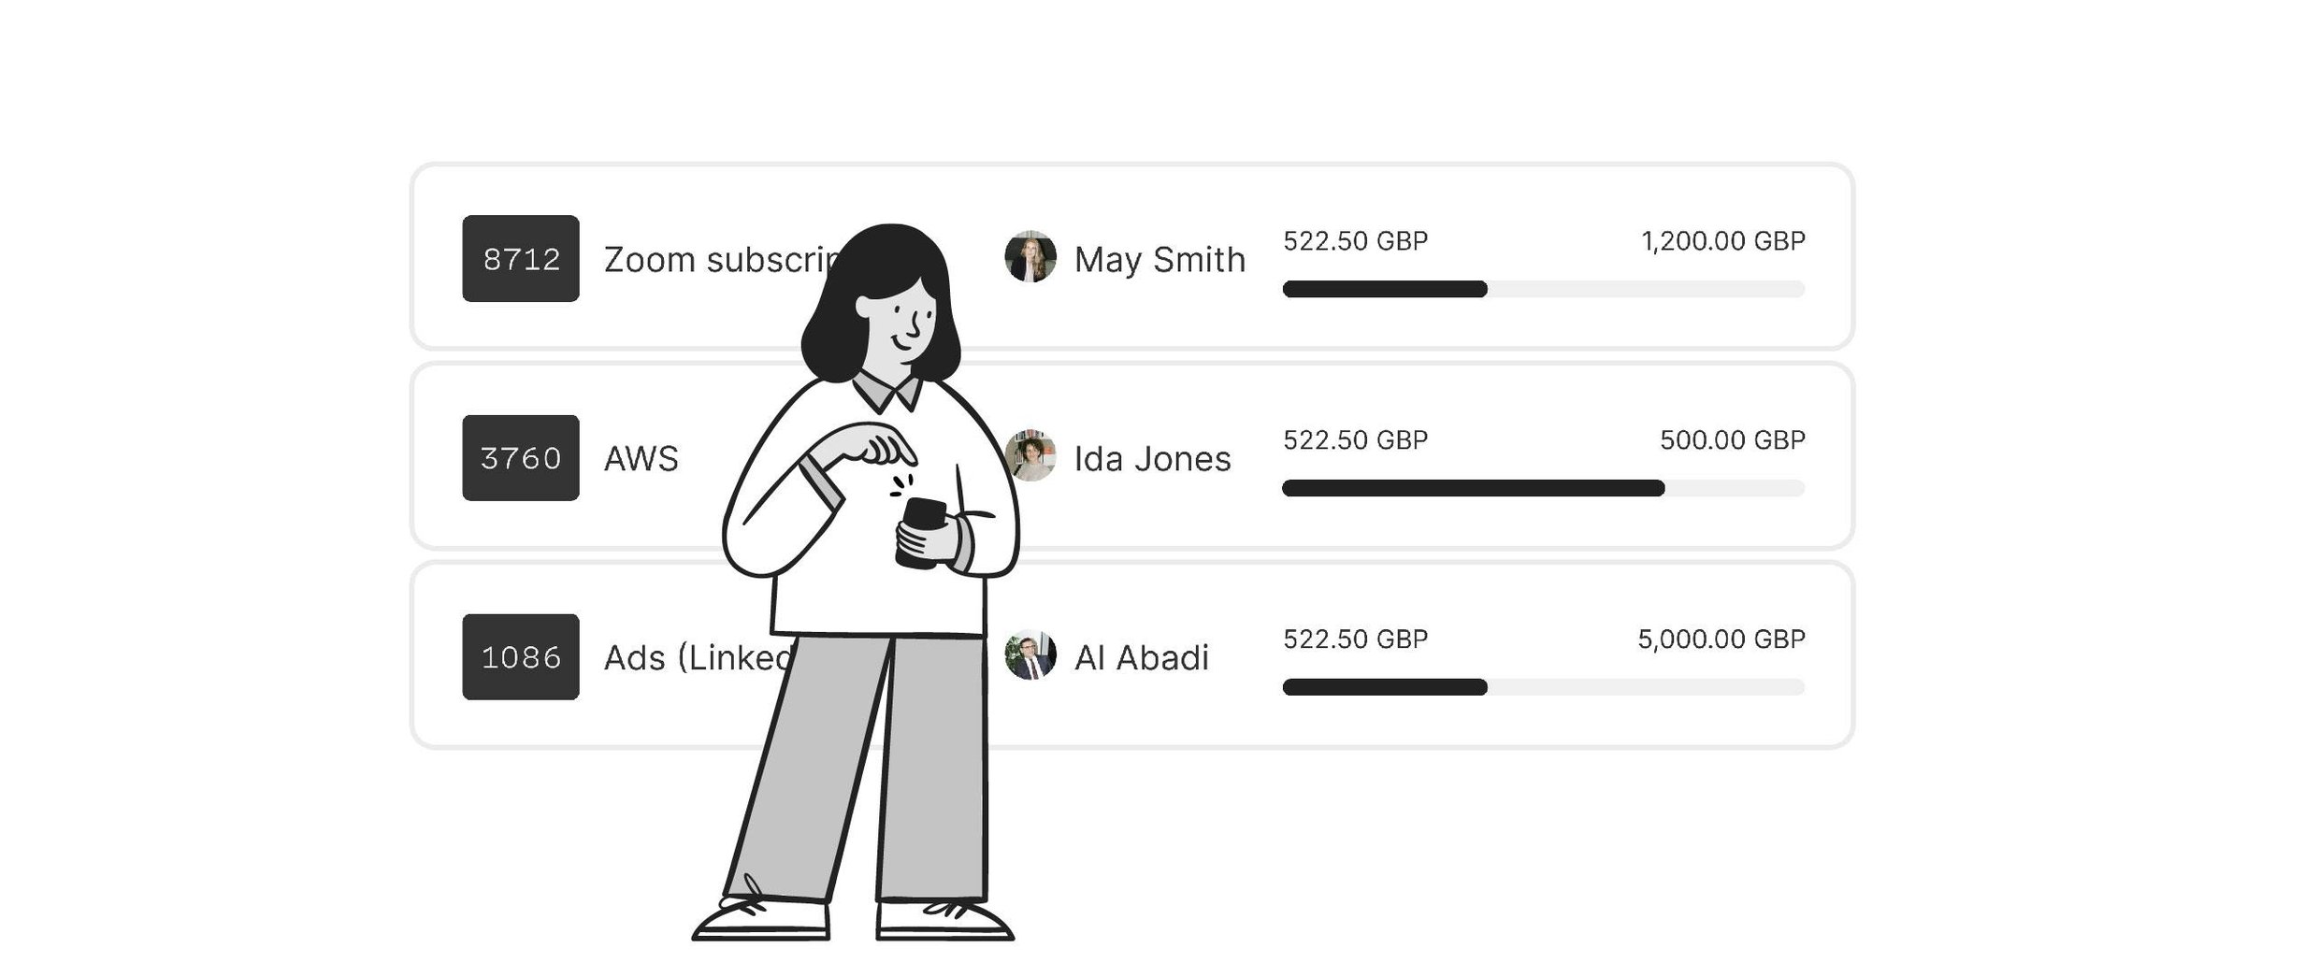Click the AWS spending progress bar
The image size is (2319, 977).
(x=1543, y=488)
